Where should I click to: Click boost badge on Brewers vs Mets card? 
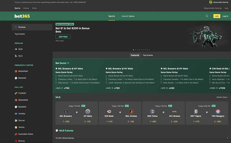point(83,106)
